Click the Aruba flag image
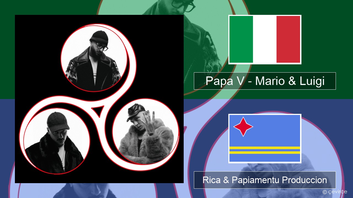 pyautogui.click(x=265, y=139)
